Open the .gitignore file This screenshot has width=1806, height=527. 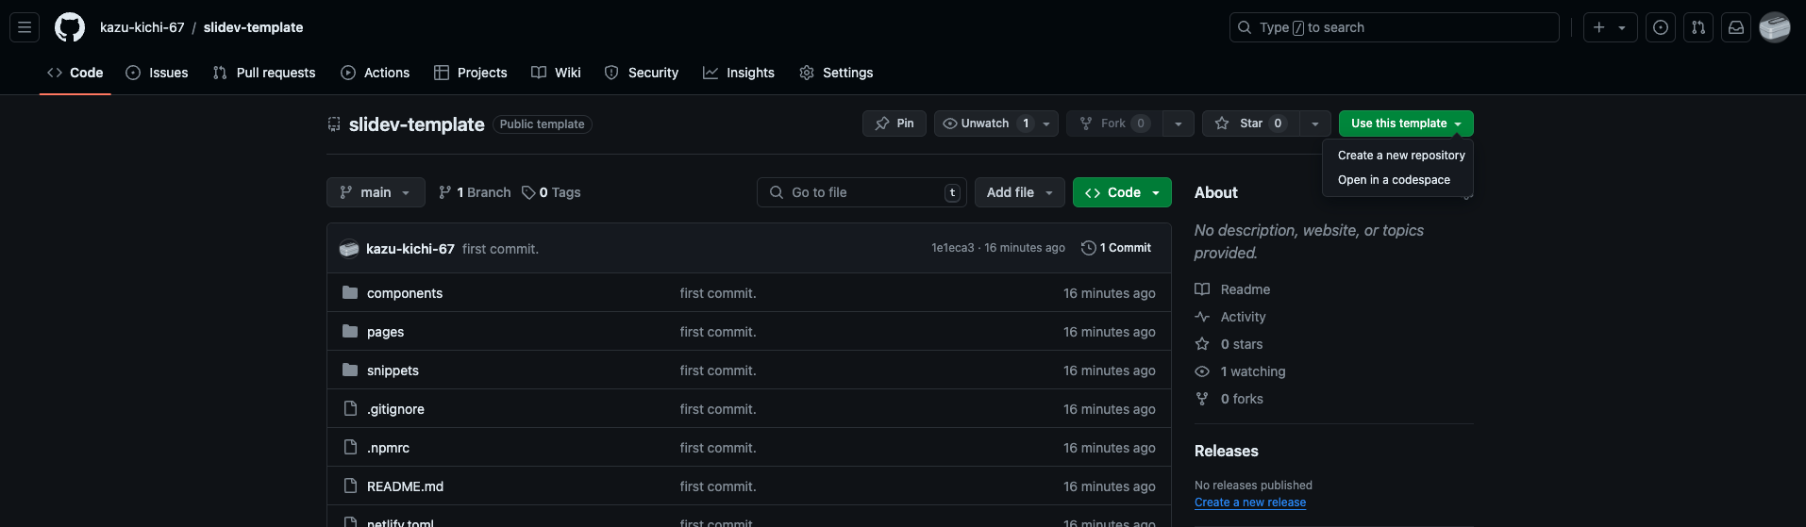tap(395, 409)
